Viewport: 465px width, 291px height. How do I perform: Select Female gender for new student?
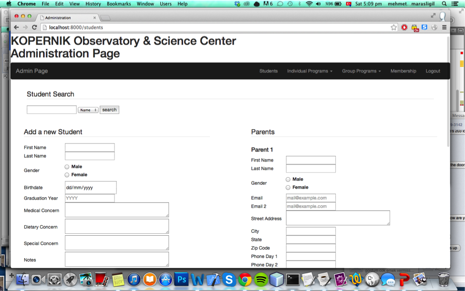coord(67,175)
